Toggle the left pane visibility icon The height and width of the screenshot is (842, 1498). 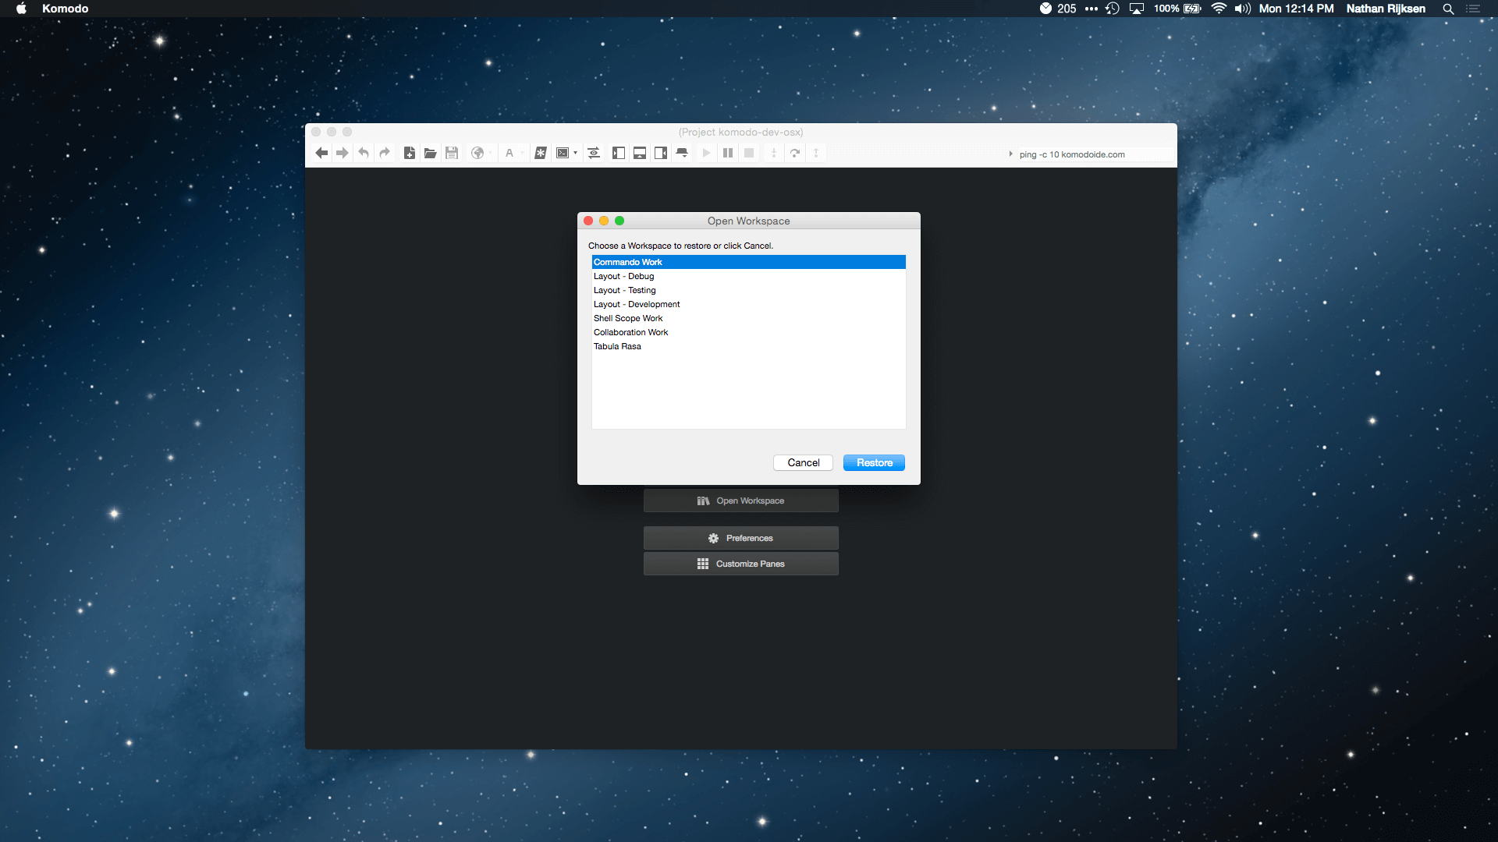point(619,153)
